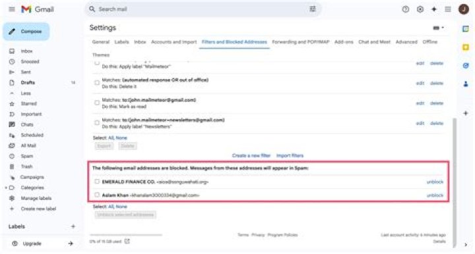Click the Upgrade arrow icon
This screenshot has height=254, width=475.
[x=71, y=243]
